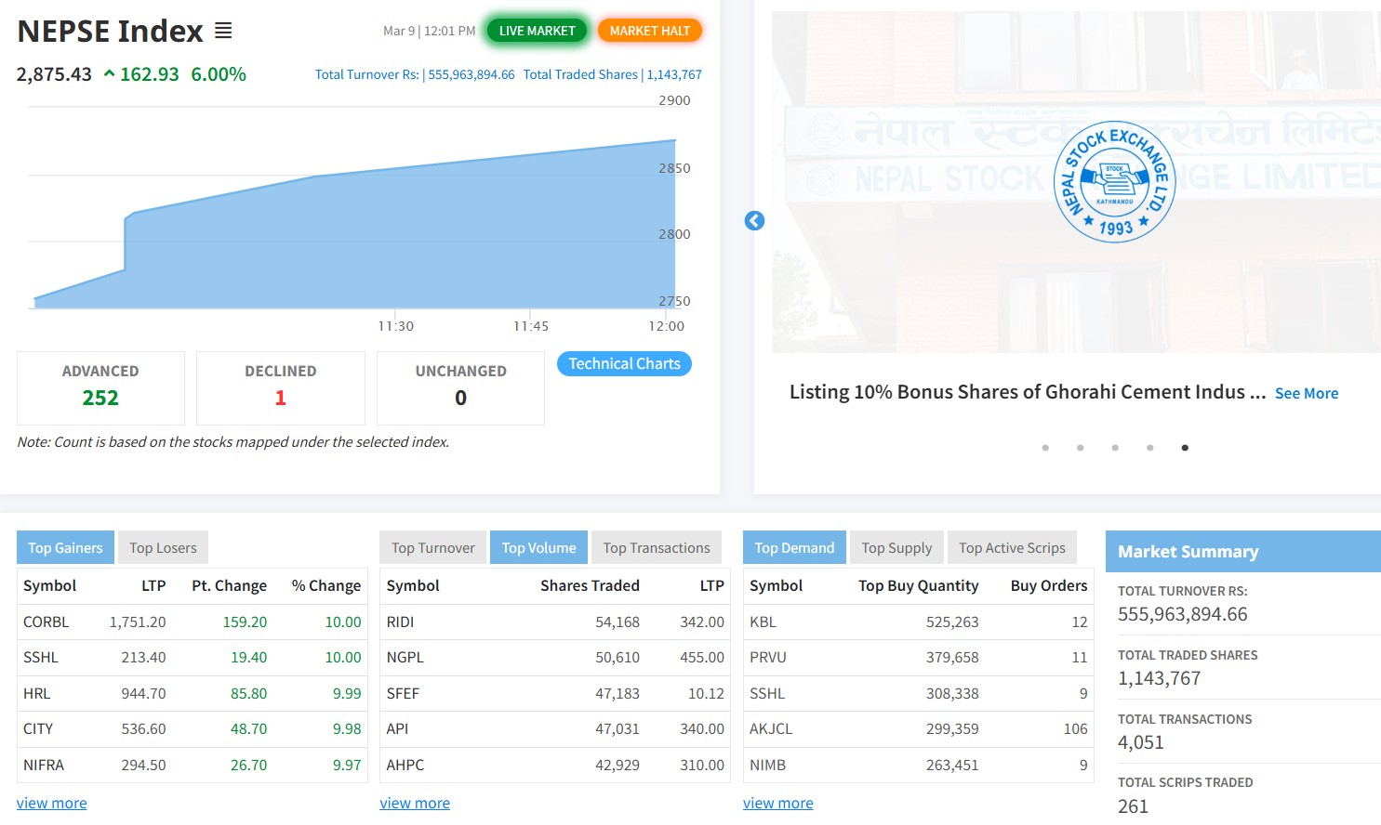Select the first carousel indicator dot
Viewport: 1381px width, 825px height.
coord(1045,448)
